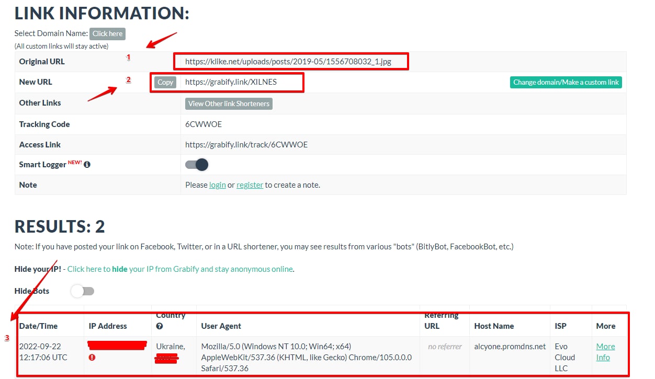Select the tracking code 6CWWOE text
This screenshot has width=655, height=379.
tap(204, 124)
